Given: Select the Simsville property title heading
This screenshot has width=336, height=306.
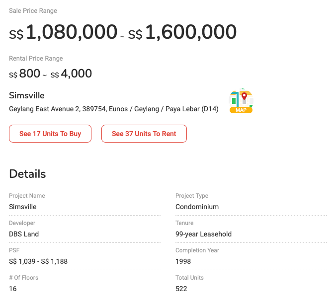Looking at the screenshot, I should coord(27,95).
